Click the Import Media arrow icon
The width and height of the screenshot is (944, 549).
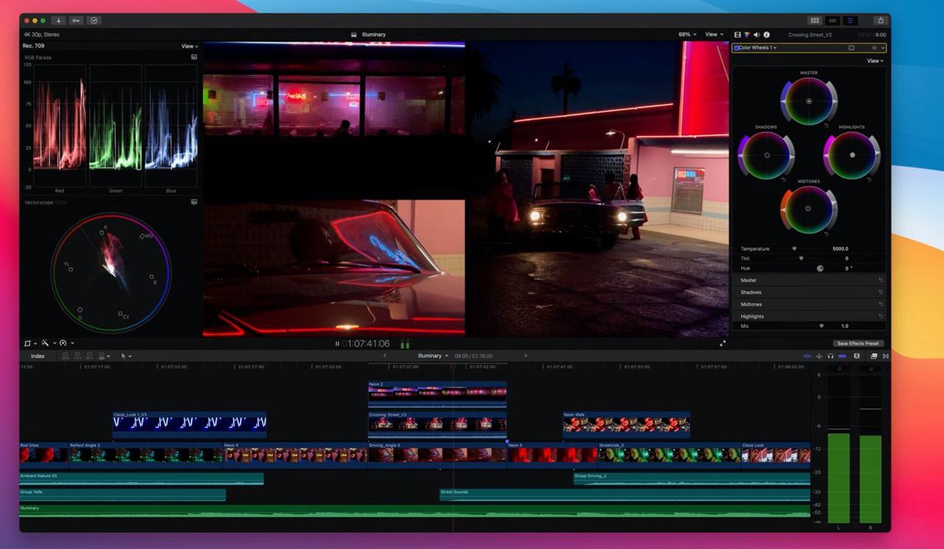coord(59,21)
